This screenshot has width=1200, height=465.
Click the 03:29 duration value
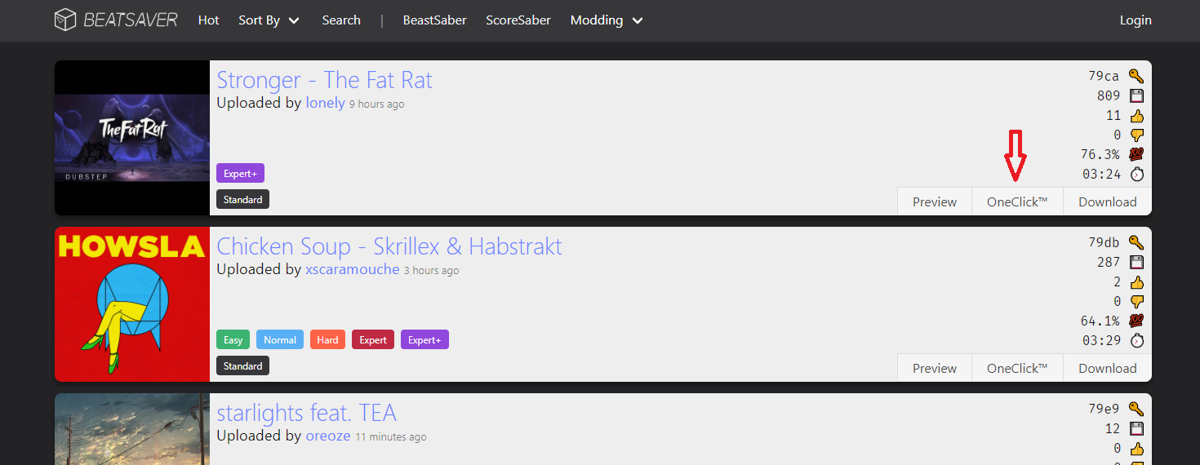tap(1101, 340)
